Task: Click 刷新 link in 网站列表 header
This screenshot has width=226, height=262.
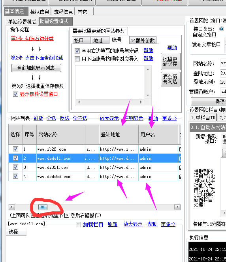Action: [38, 118]
